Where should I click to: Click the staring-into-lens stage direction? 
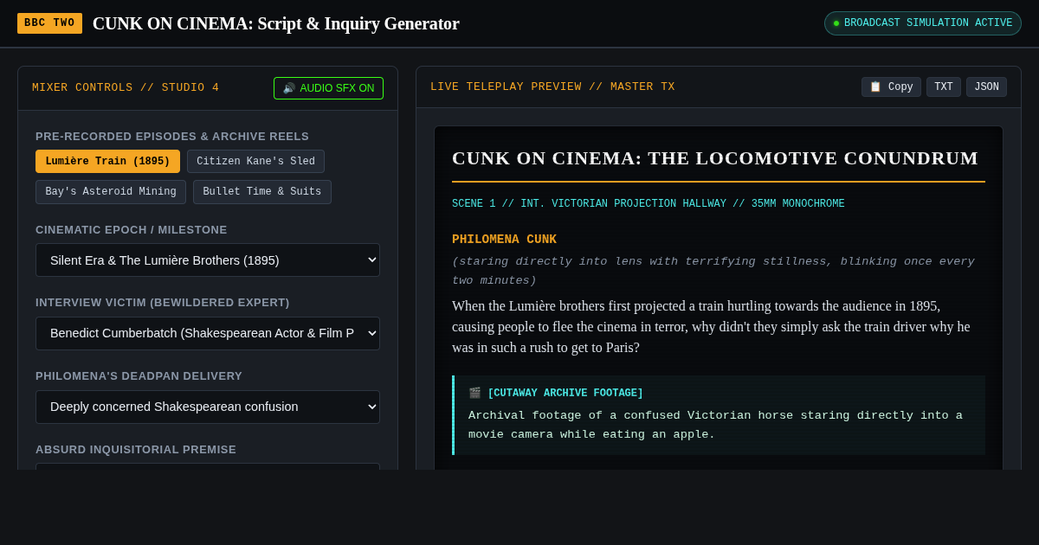[713, 271]
